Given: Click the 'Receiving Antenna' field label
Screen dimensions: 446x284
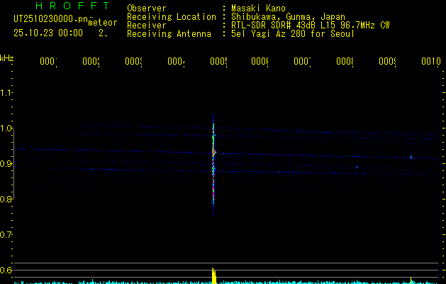Looking at the screenshot, I should (x=169, y=34).
